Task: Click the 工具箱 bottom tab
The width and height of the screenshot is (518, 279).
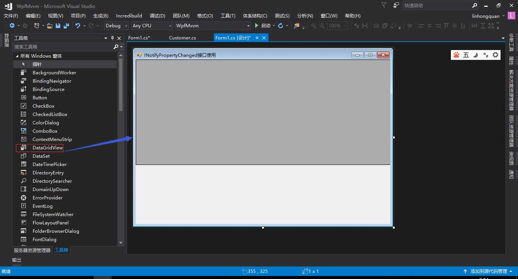Action: coord(61,250)
